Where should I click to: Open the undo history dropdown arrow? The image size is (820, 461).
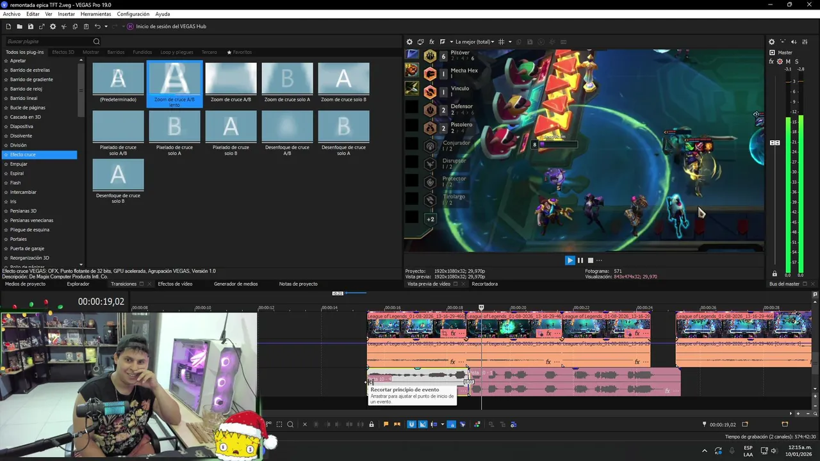pos(106,26)
